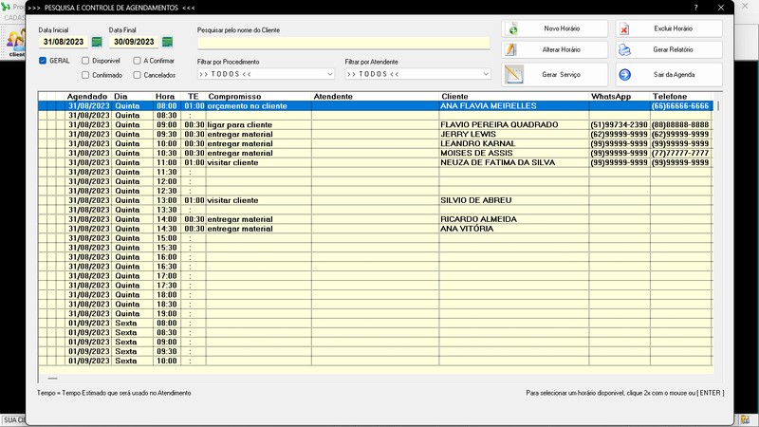Open the Clientes icon behind the dialog

tap(16, 41)
